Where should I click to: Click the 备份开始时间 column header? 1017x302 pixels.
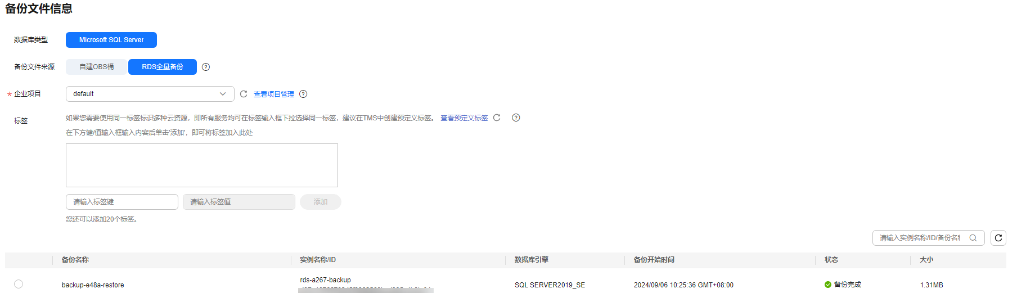(654, 260)
